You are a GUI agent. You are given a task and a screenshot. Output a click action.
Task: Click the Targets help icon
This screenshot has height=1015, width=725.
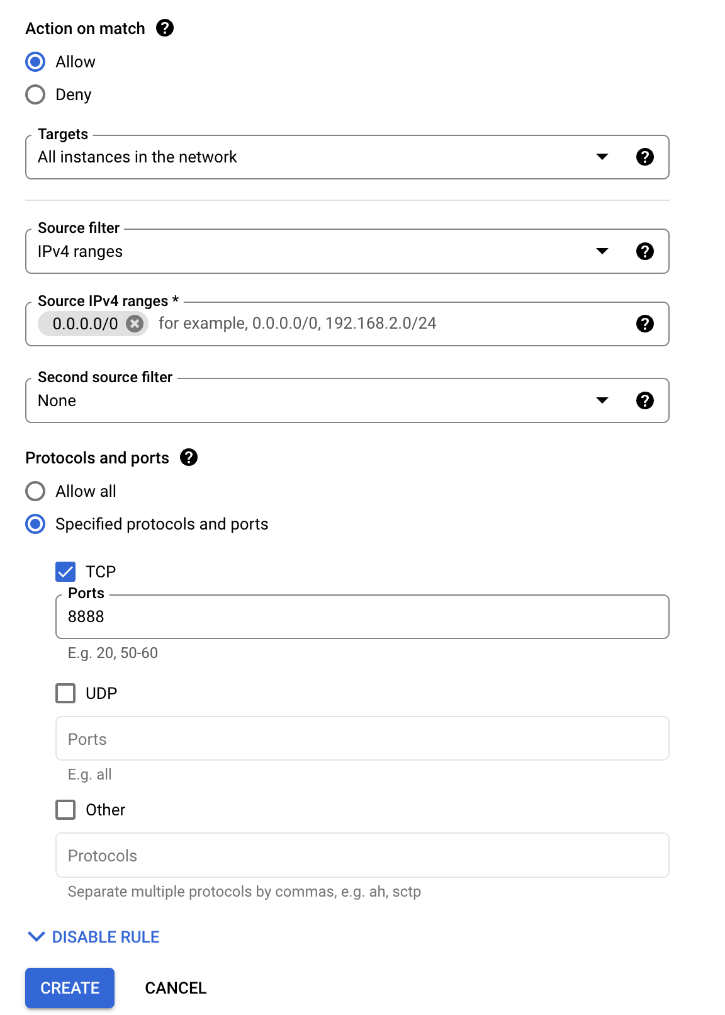click(x=645, y=157)
